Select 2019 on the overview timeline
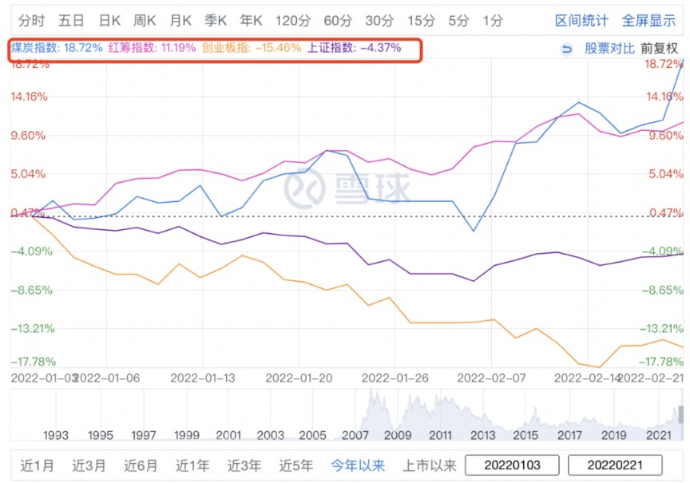The width and height of the screenshot is (690, 483). pyautogui.click(x=614, y=435)
